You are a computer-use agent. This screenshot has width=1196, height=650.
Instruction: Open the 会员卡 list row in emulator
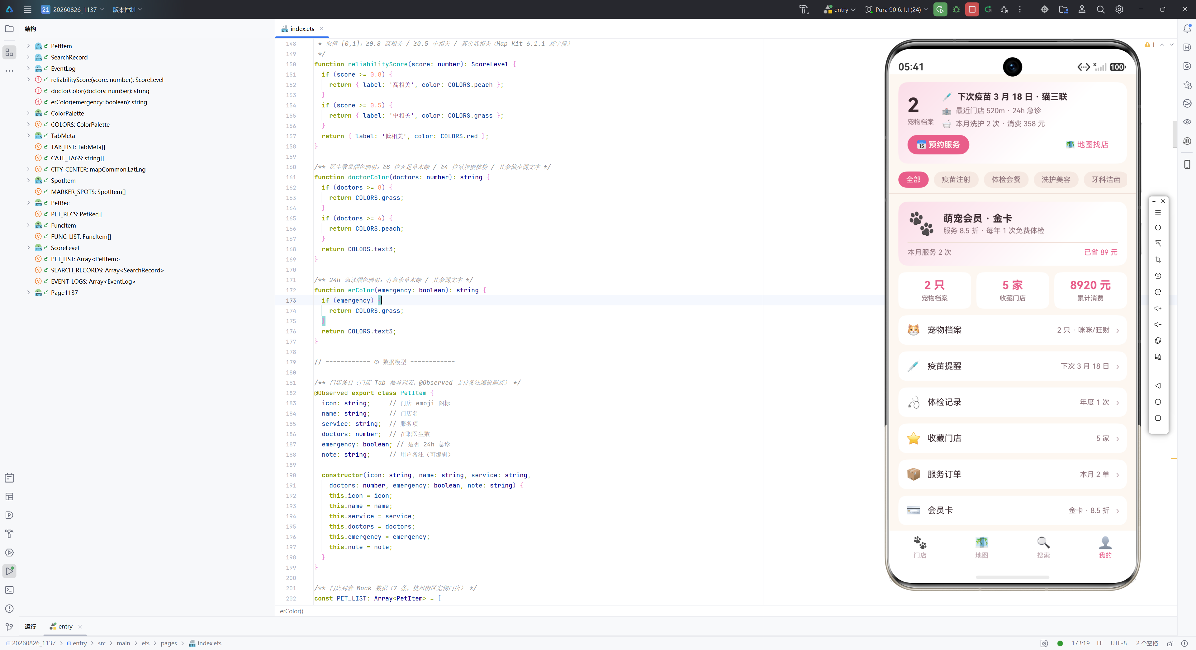pyautogui.click(x=1013, y=510)
